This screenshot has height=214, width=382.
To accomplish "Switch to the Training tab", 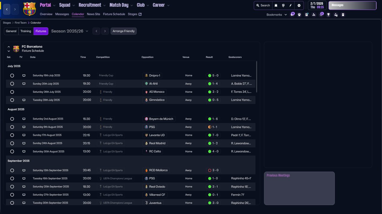I will 26,31.
